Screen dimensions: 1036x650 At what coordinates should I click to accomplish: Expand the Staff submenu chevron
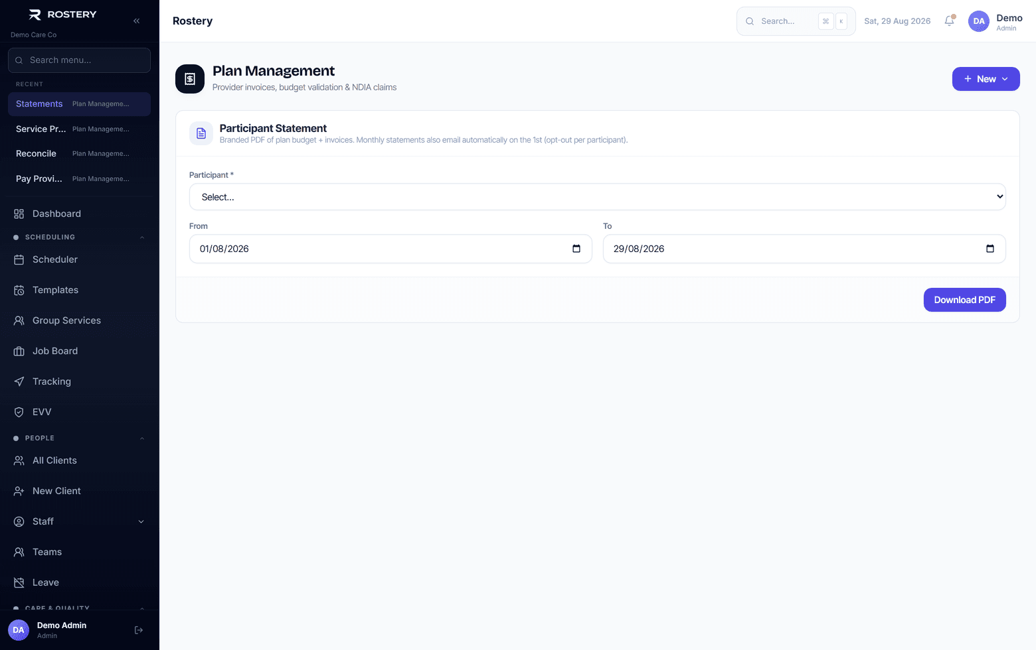pyautogui.click(x=141, y=521)
